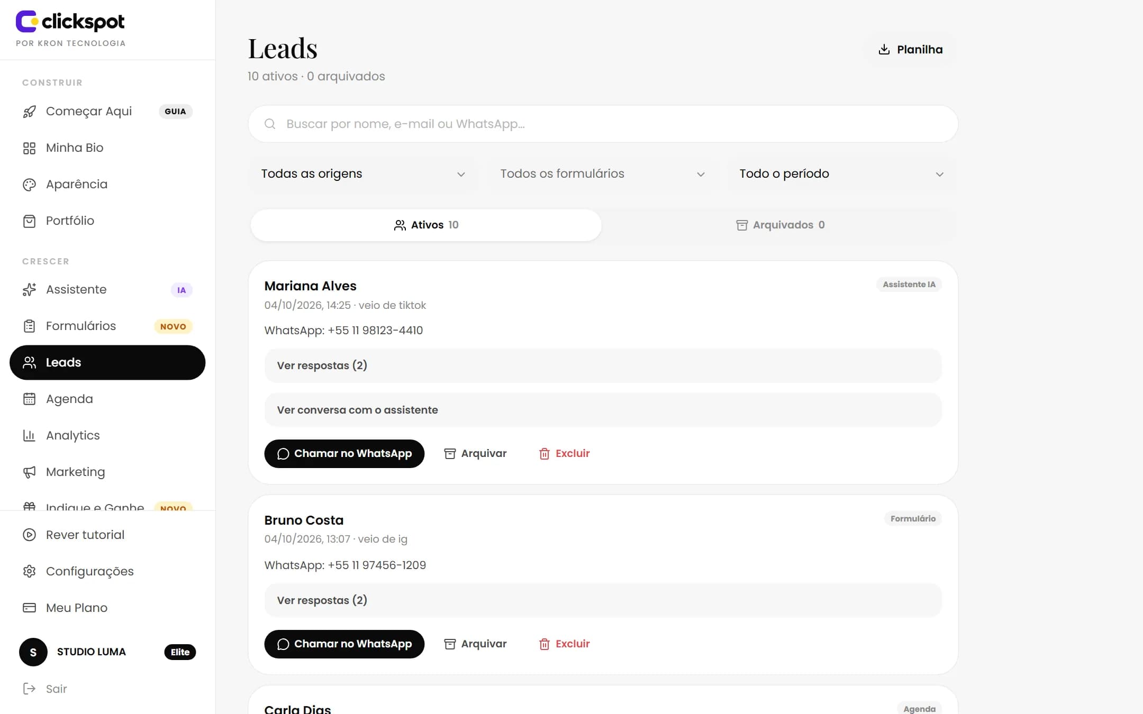Click the GUIA badge
1143x714 pixels.
point(175,112)
